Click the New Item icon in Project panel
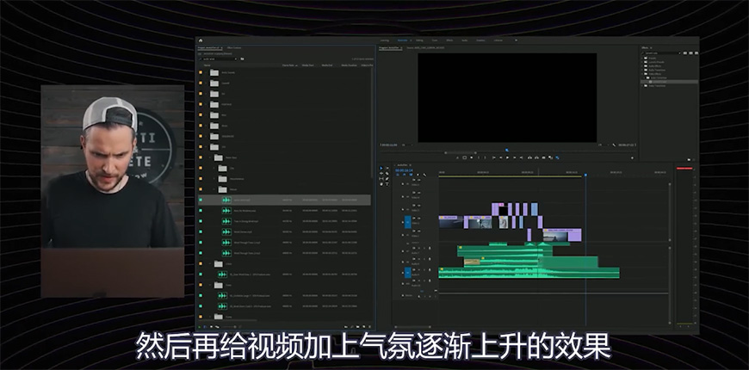The image size is (749, 370). [x=363, y=327]
